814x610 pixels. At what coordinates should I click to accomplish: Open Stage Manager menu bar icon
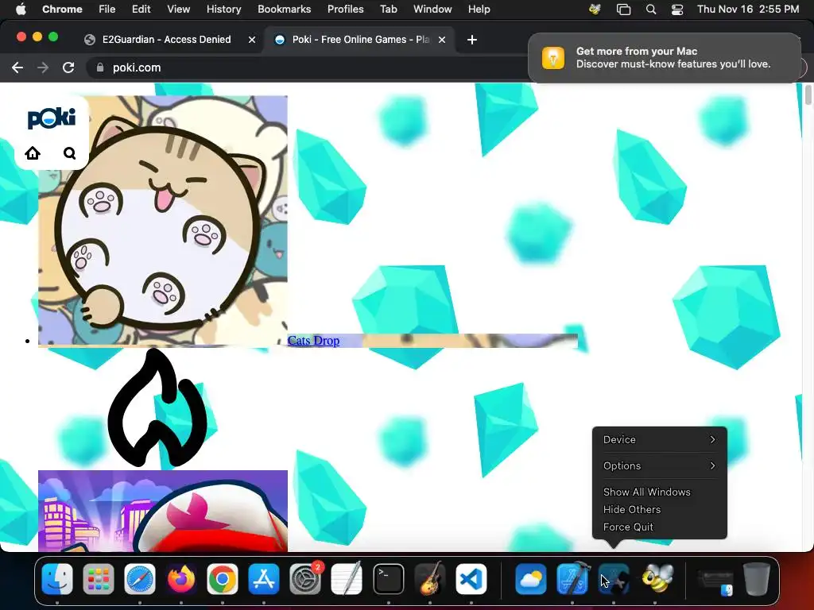click(623, 10)
